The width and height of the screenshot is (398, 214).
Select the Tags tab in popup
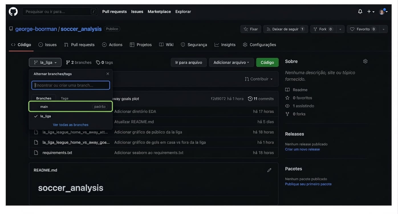pos(65,98)
